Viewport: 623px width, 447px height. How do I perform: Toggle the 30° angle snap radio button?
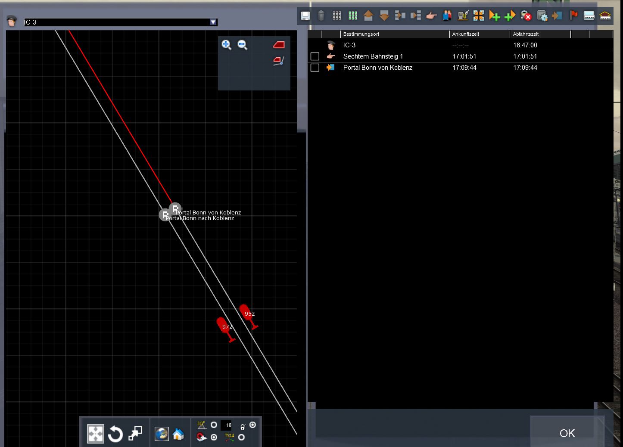[214, 425]
